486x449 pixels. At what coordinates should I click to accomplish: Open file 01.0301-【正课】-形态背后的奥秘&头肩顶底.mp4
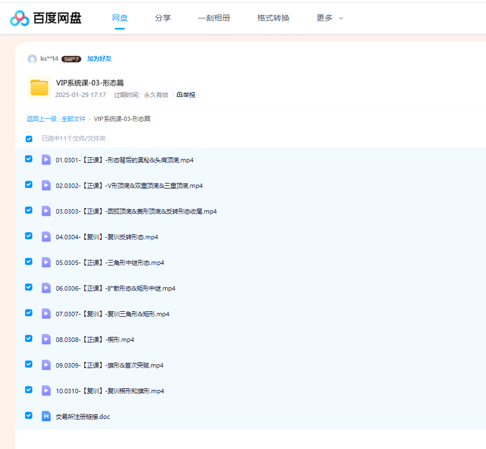click(x=125, y=160)
